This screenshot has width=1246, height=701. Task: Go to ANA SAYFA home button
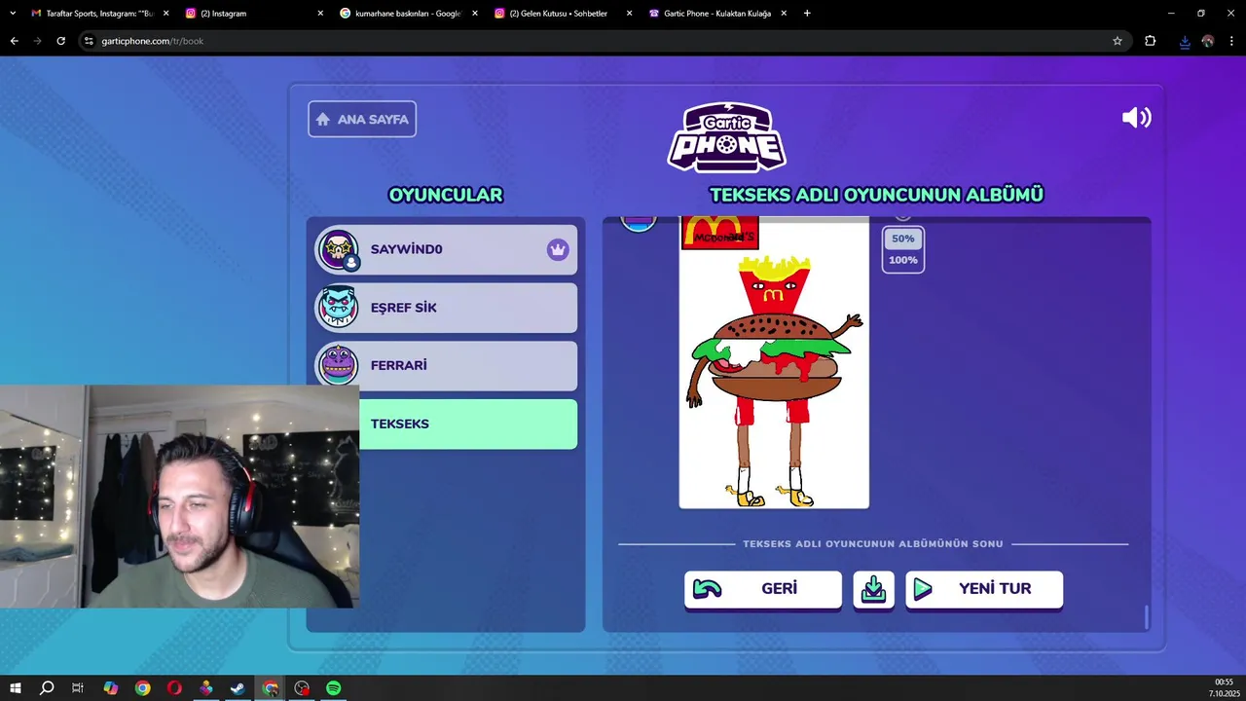click(x=362, y=119)
